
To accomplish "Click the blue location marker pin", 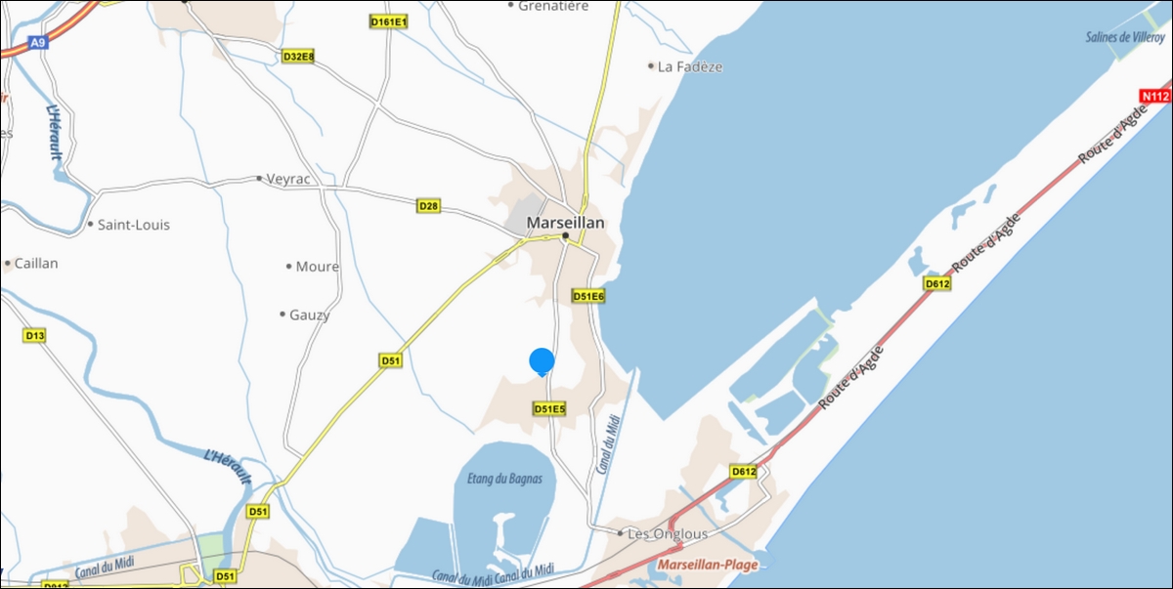I will [543, 361].
